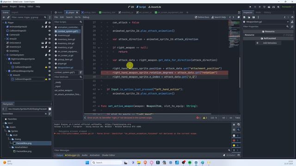This screenshot has height=166, width=296.
Task: Toggle visibility of LeftHandWeaponSprite node
Action: [x=49, y=71]
